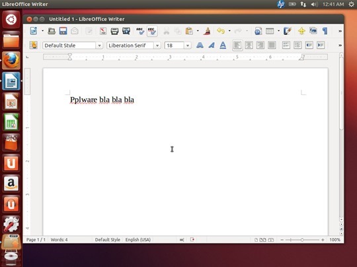
Task: Open the font size 18 dropdown
Action: coord(188,45)
